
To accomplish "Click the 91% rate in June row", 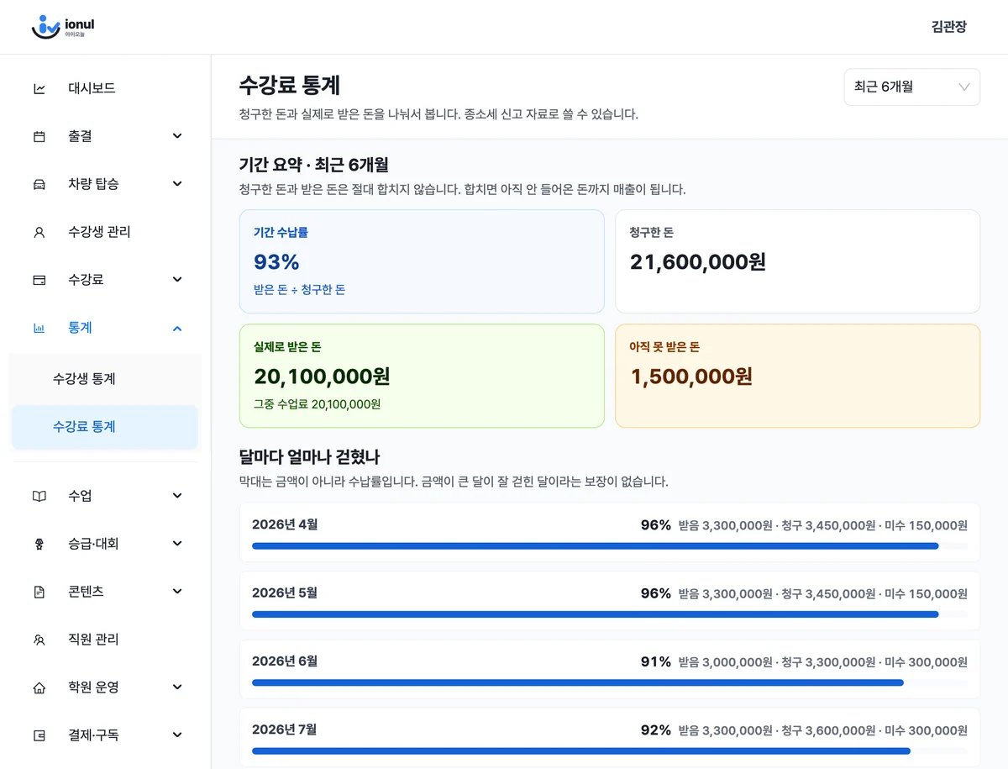I will [x=656, y=661].
